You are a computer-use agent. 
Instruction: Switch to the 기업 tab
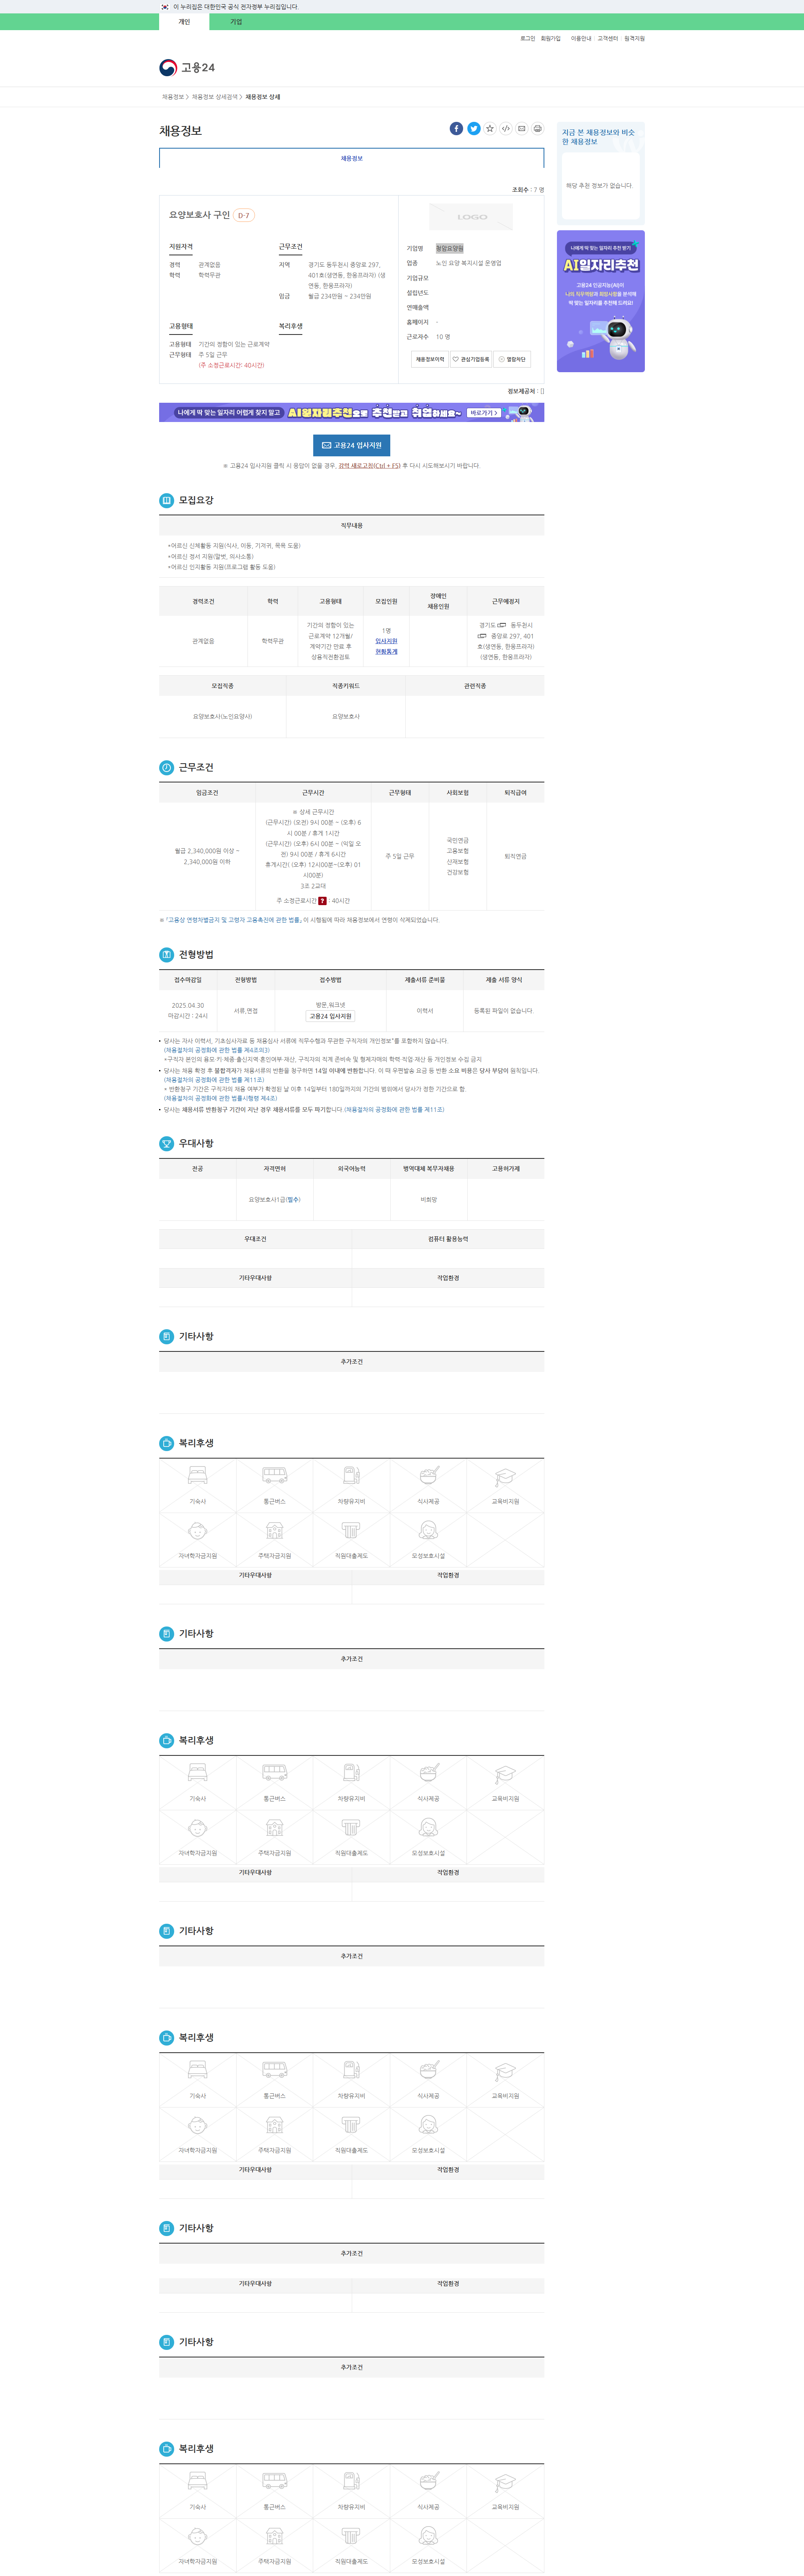coord(236,22)
